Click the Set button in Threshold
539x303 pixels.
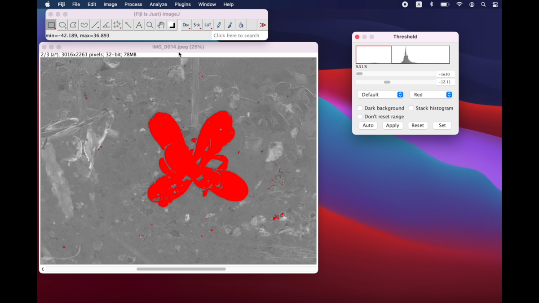point(442,126)
